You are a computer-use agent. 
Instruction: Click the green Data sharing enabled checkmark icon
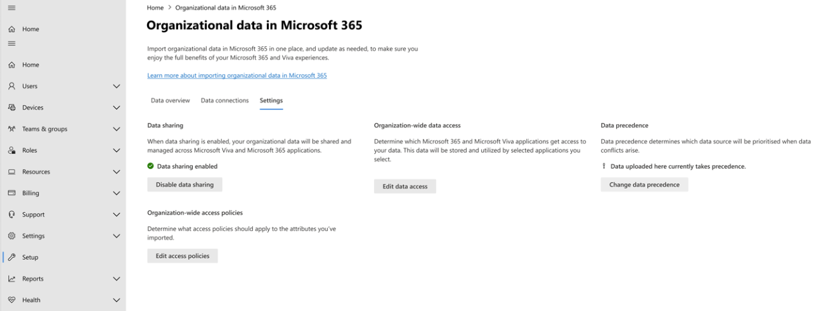pyautogui.click(x=150, y=166)
